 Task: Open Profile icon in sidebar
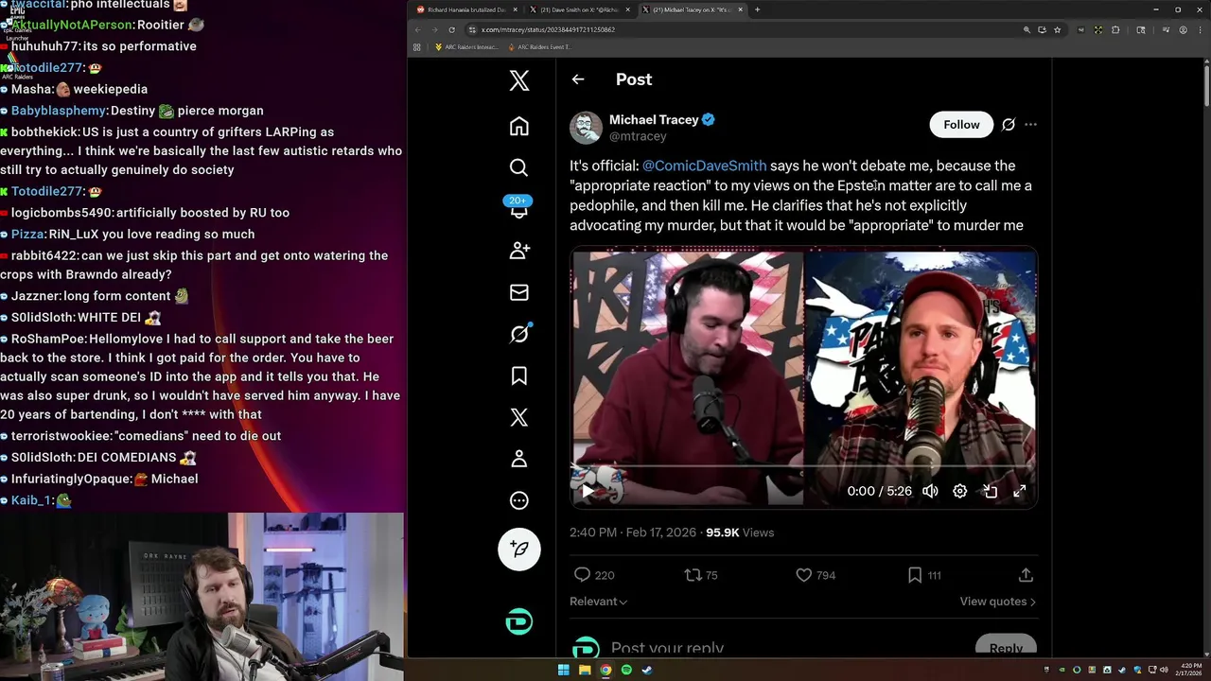(518, 459)
